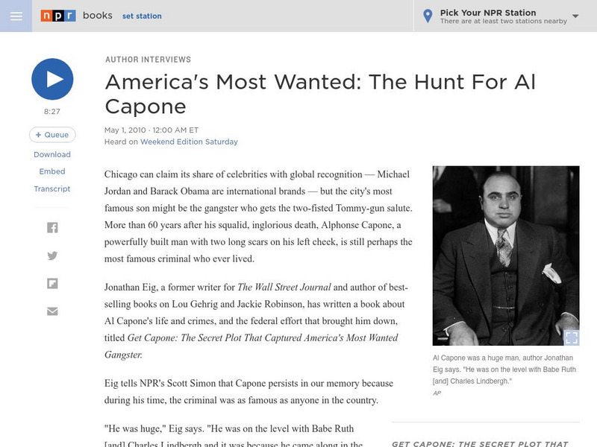Open the Author Interviews category
Screen dimensions: 597x447
(x=148, y=60)
